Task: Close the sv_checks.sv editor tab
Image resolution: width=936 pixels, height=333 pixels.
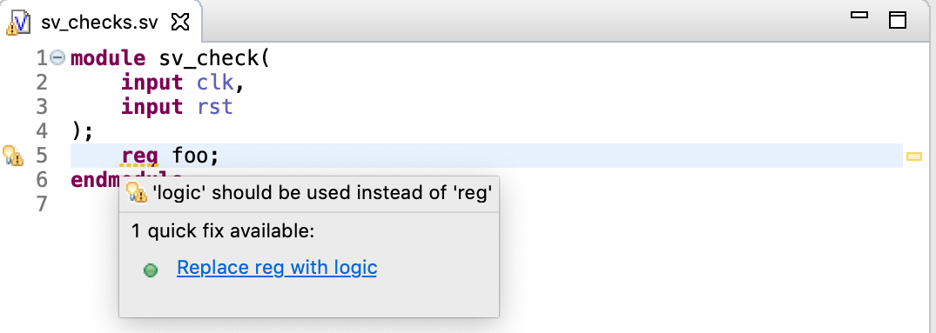Action: click(180, 23)
